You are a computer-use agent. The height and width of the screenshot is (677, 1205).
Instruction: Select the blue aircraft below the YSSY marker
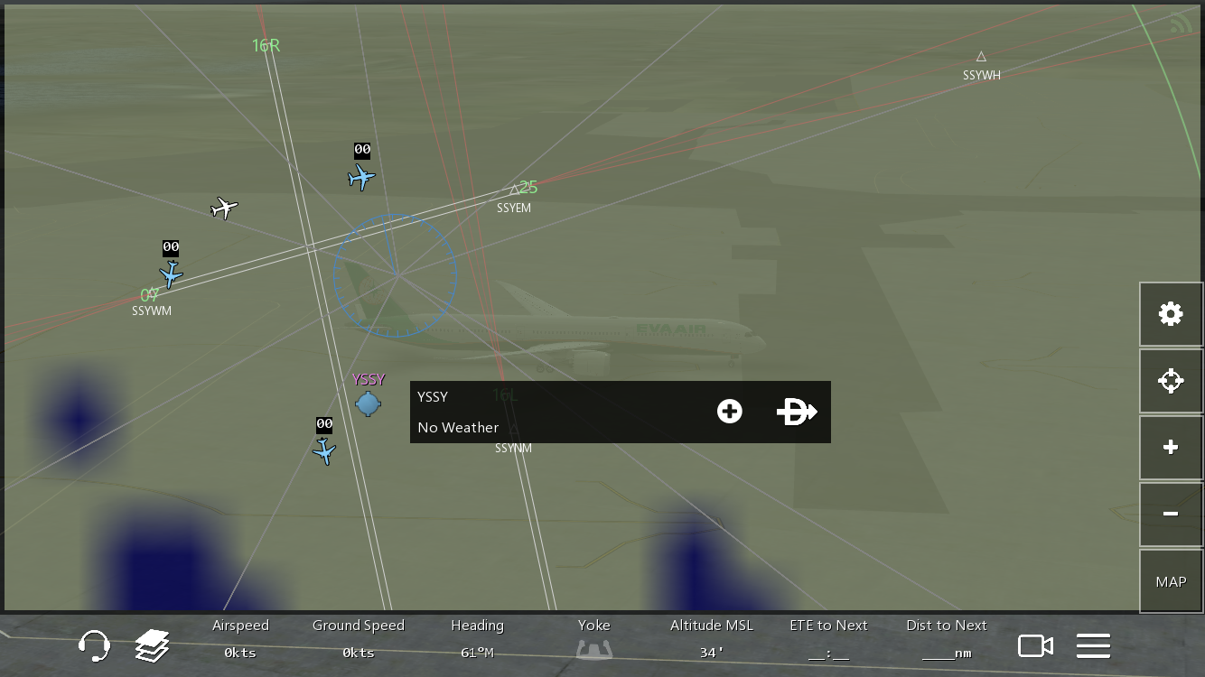(x=324, y=450)
